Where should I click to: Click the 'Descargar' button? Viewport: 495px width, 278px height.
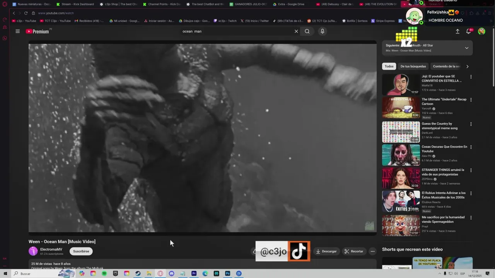tap(326, 251)
